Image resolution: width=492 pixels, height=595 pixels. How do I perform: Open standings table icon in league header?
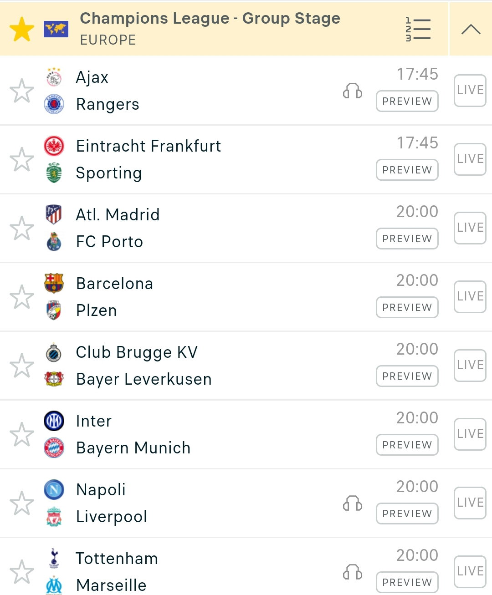[418, 29]
